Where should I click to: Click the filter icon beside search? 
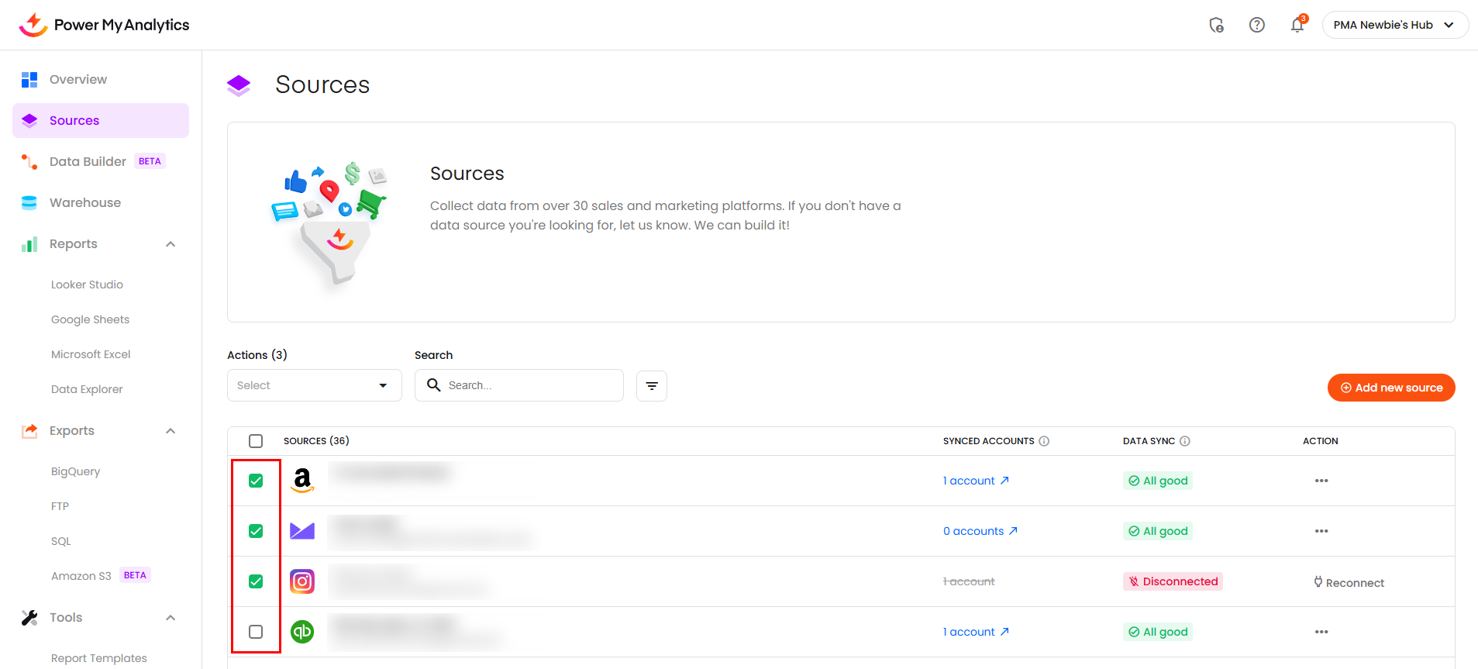click(x=651, y=386)
